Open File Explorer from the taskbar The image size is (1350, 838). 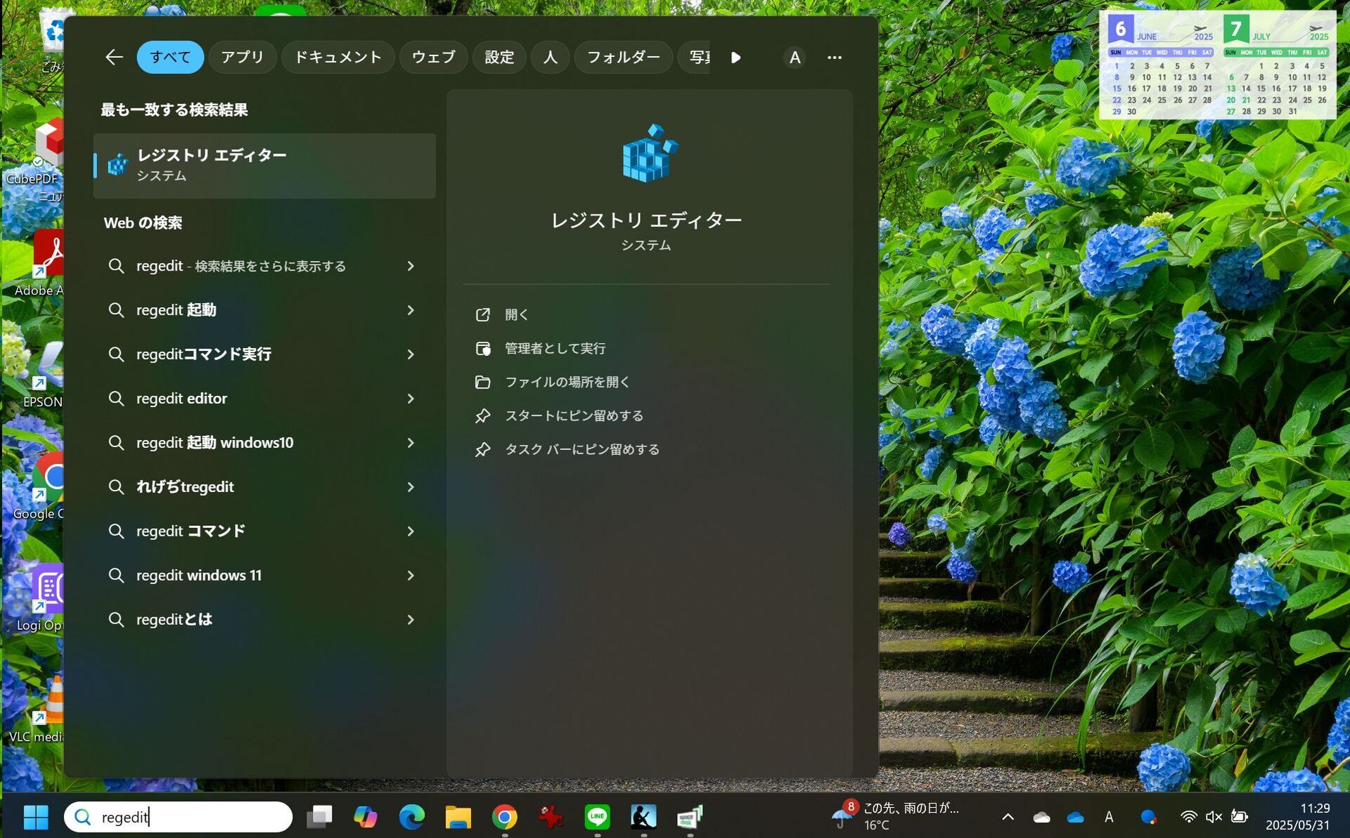point(458,817)
